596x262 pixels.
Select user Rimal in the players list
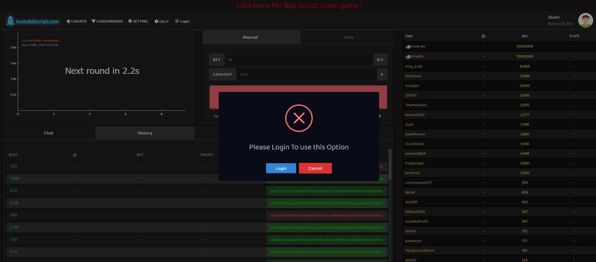click(x=410, y=192)
